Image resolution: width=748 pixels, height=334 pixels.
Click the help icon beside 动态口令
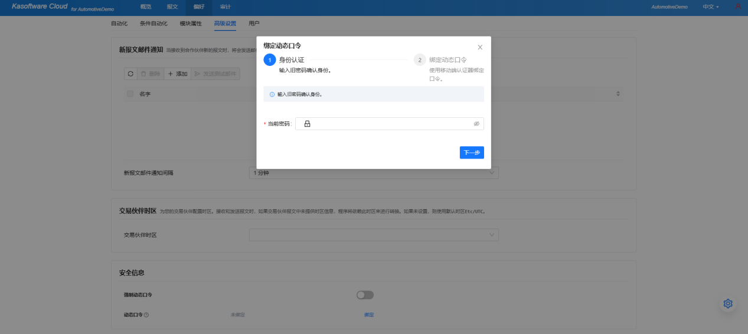click(x=146, y=315)
